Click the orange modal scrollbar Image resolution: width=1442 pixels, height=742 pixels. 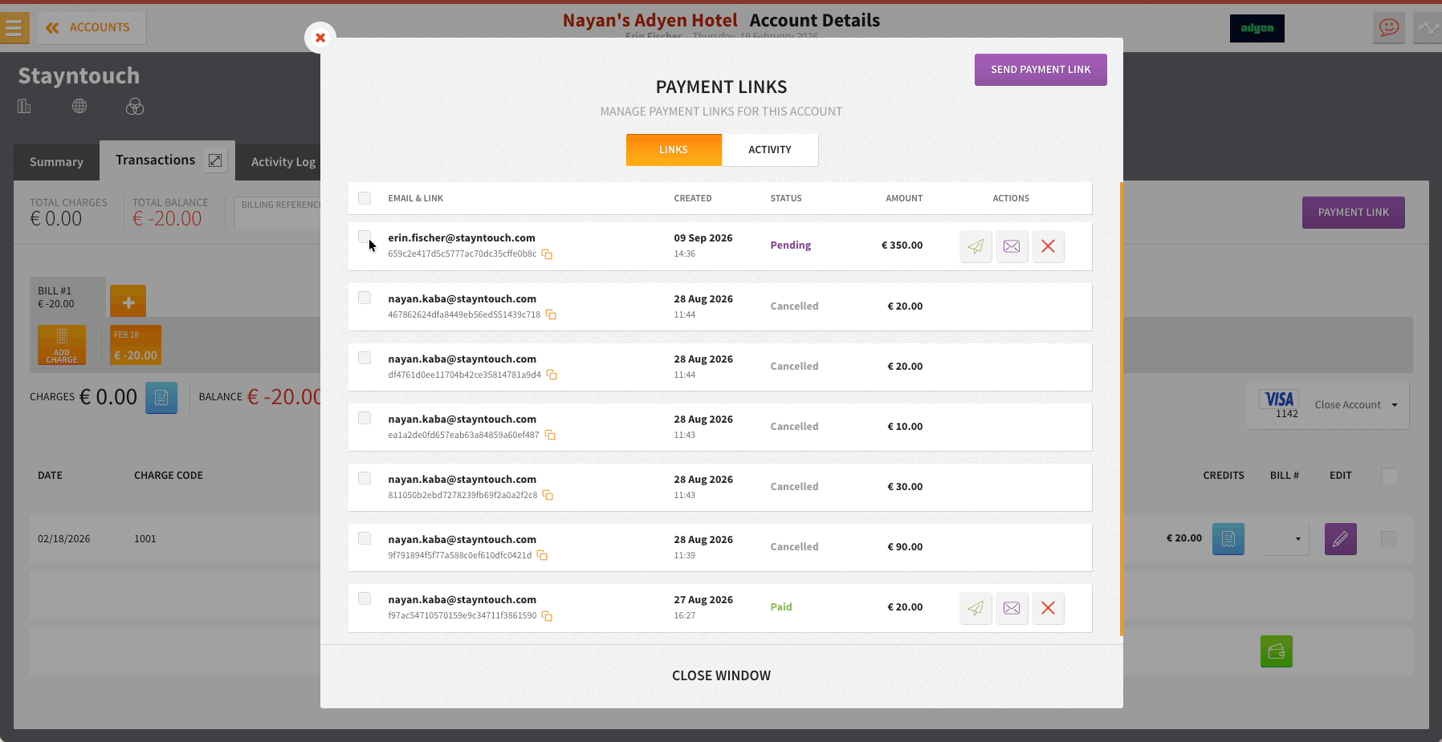tap(1121, 409)
